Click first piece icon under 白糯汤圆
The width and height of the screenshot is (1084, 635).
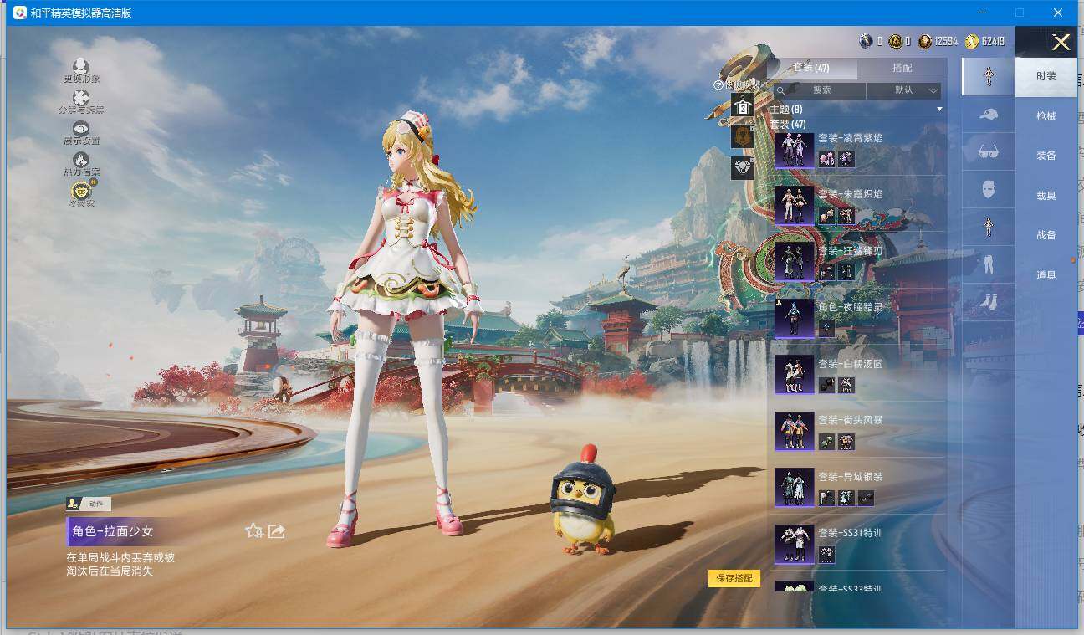pyautogui.click(x=826, y=385)
